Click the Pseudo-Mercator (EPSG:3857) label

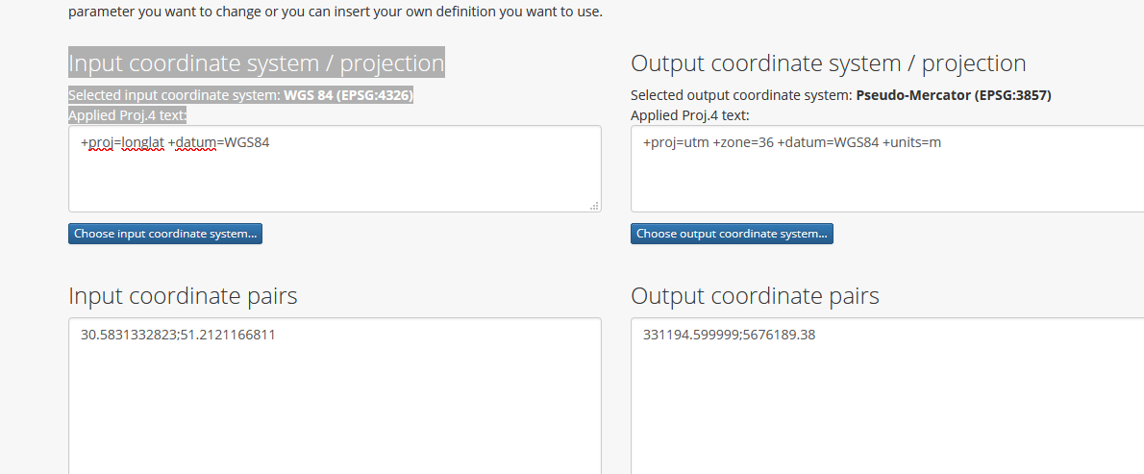[954, 96]
